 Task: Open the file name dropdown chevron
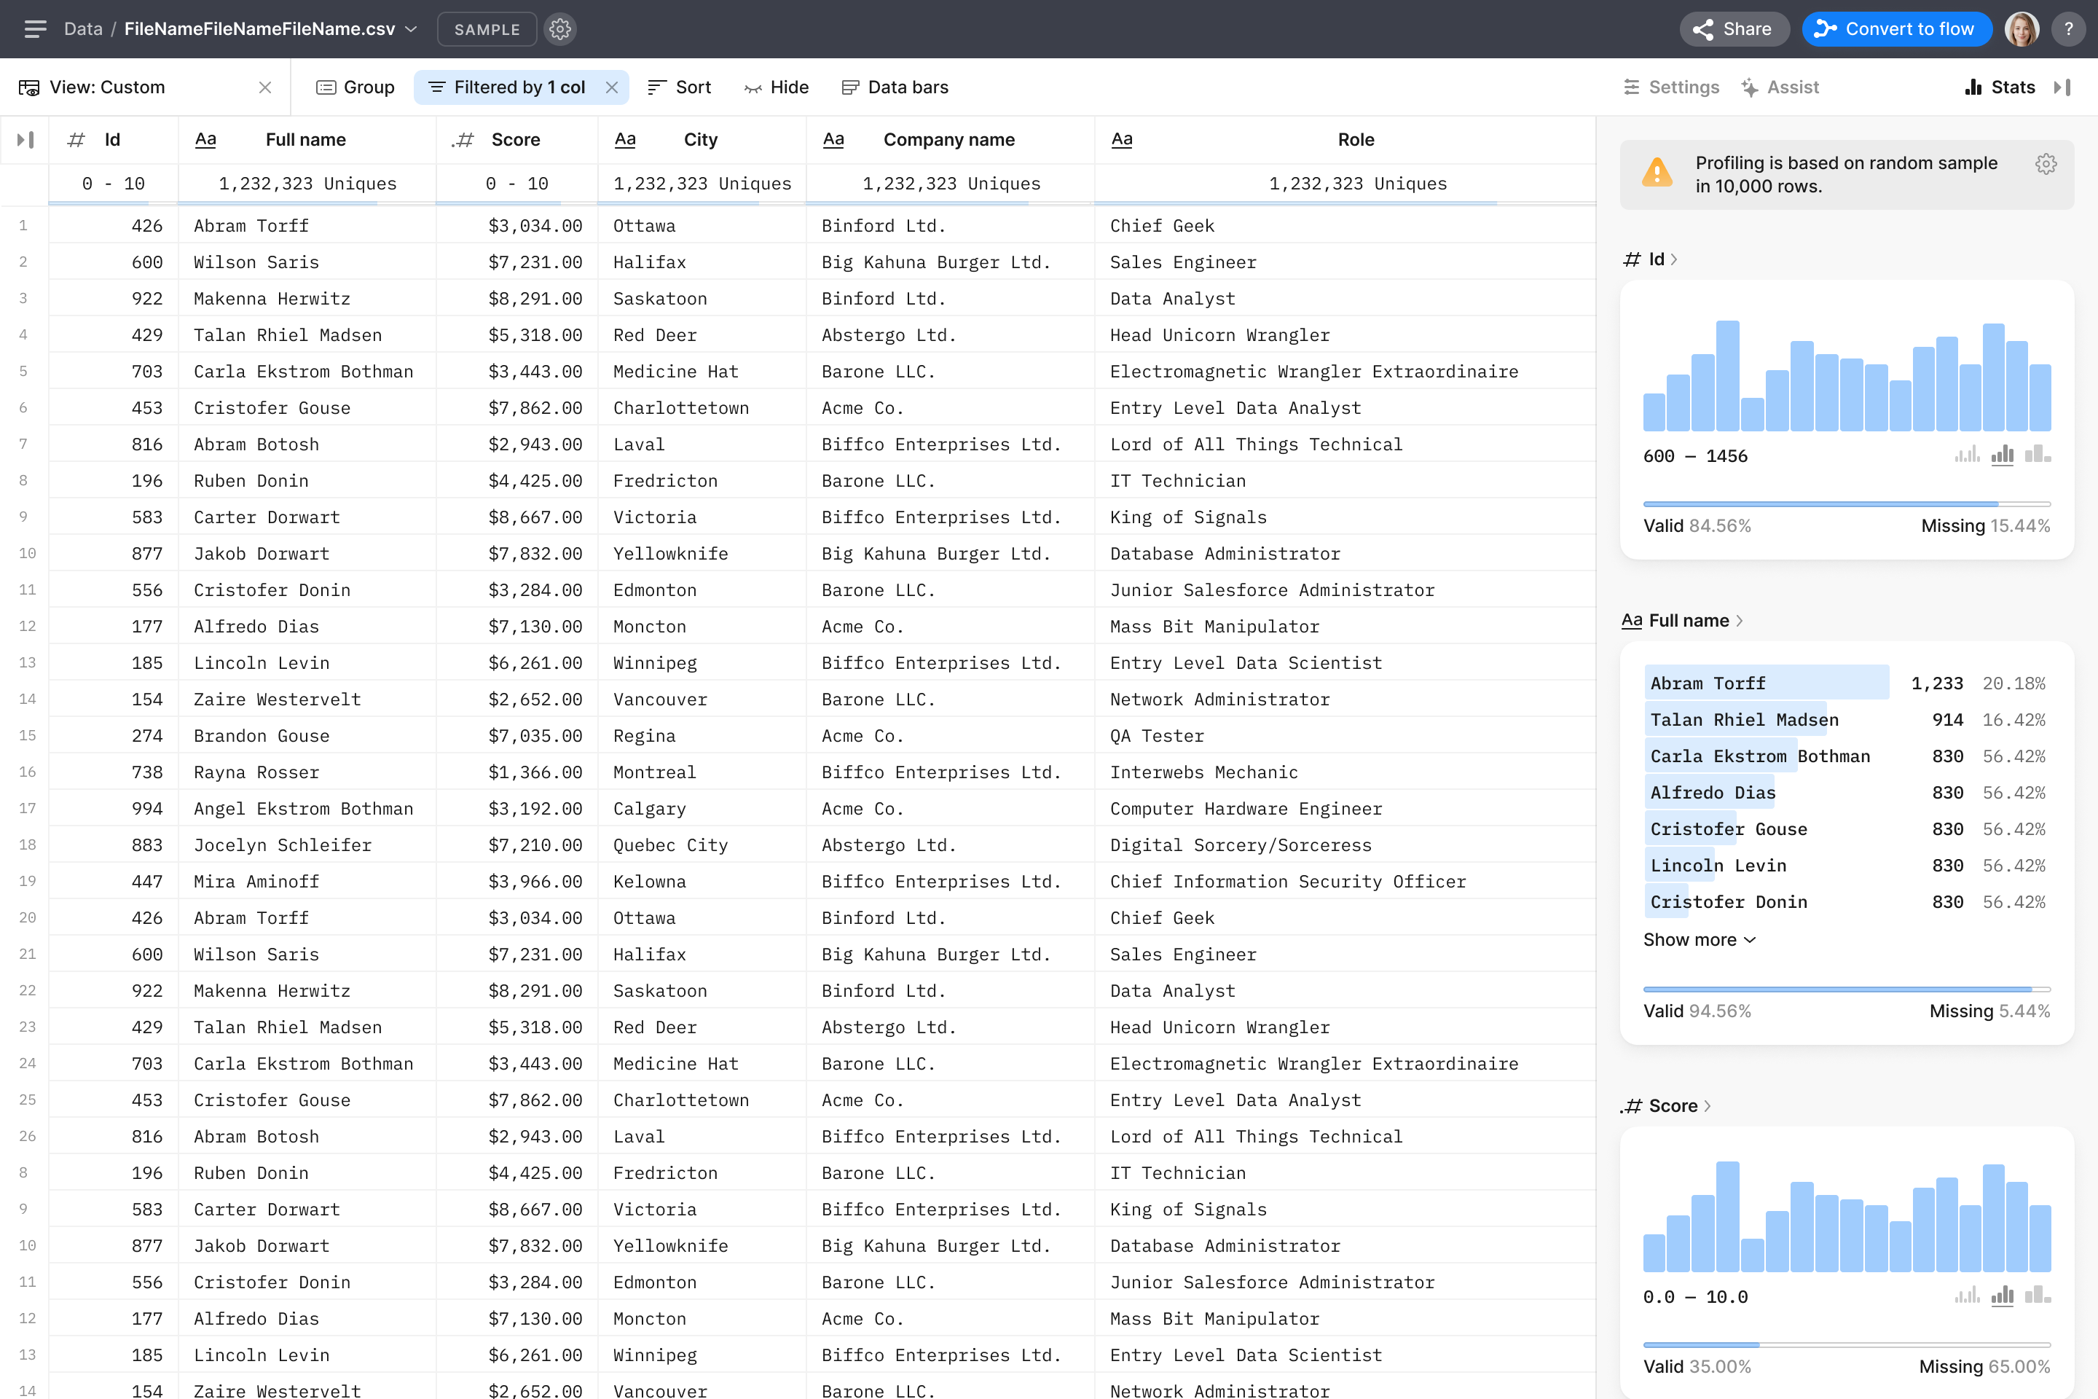(411, 29)
